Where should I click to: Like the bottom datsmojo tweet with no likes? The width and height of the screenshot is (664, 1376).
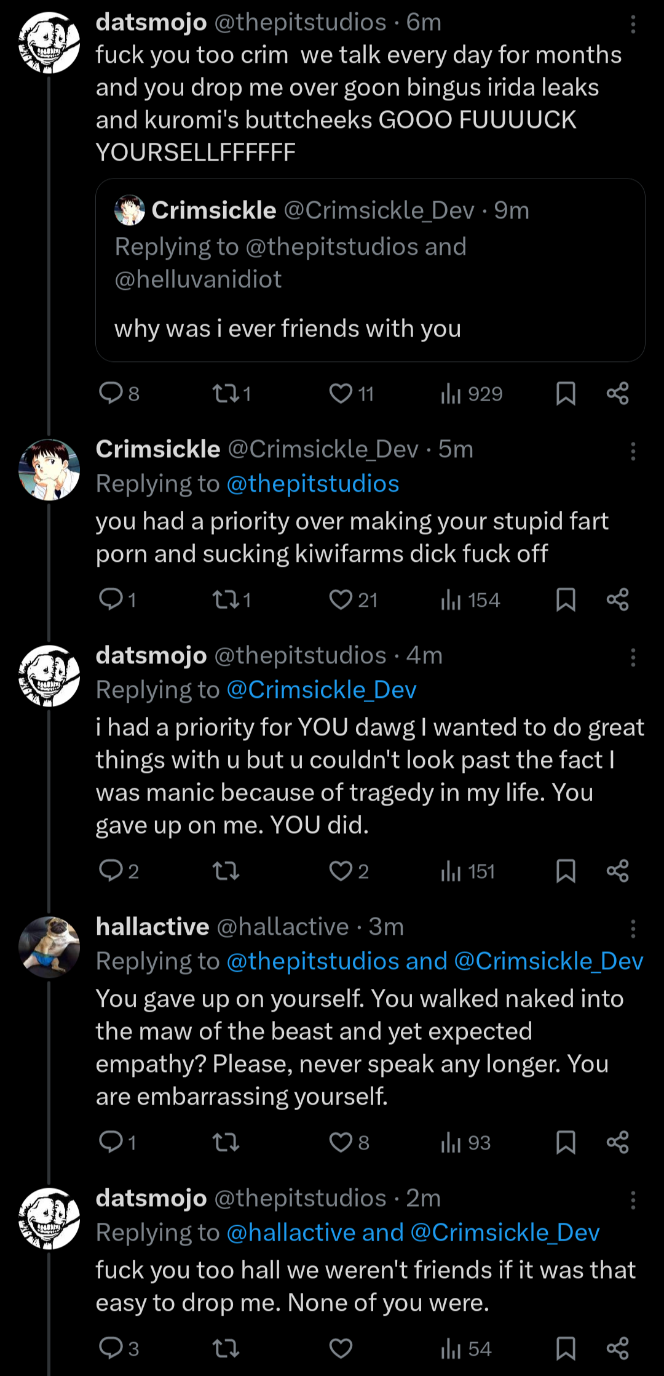341,1349
